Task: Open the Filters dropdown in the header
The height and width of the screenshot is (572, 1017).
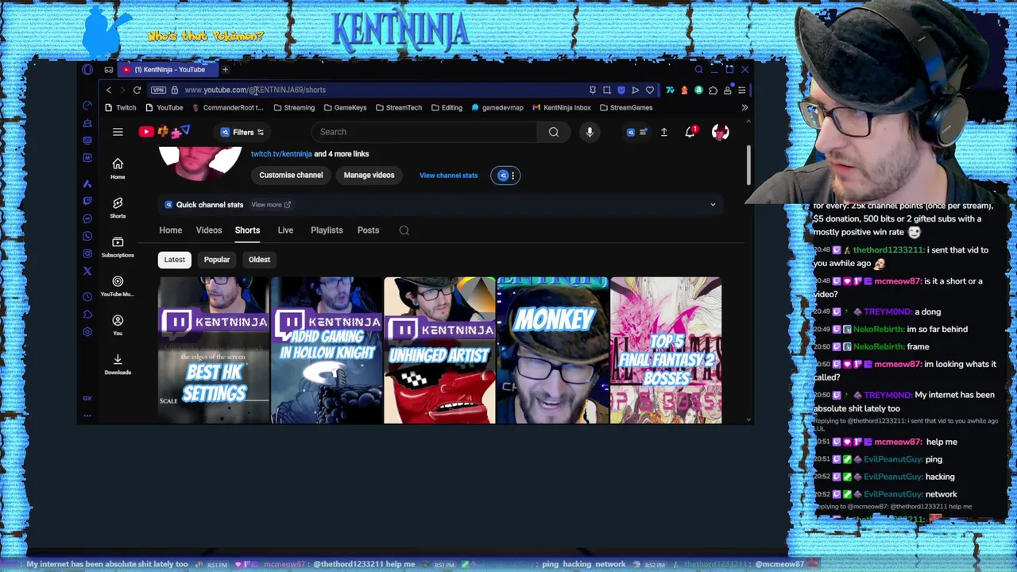Action: pos(243,132)
